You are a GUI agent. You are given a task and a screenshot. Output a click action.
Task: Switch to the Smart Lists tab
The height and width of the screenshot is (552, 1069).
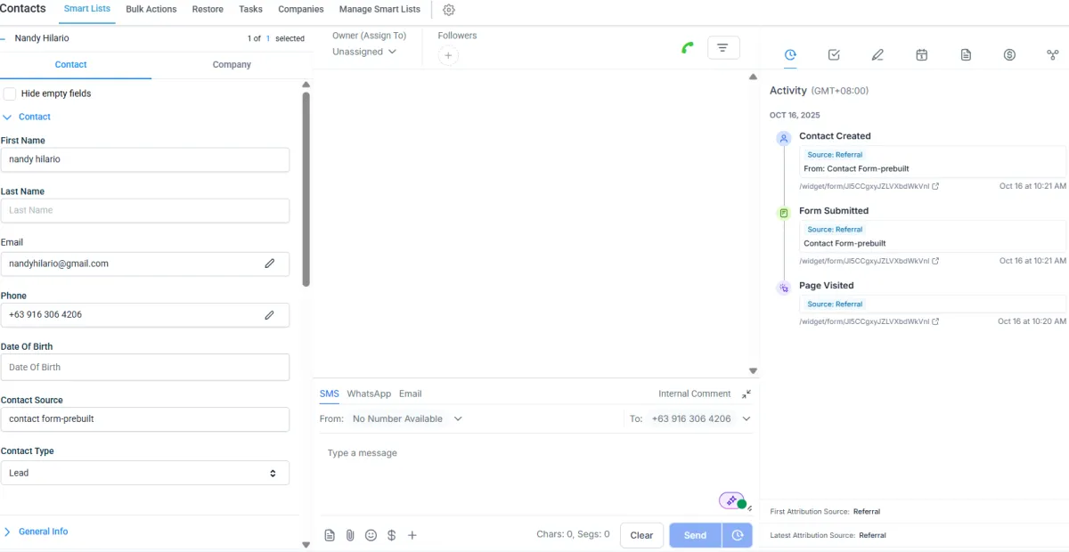pyautogui.click(x=87, y=9)
